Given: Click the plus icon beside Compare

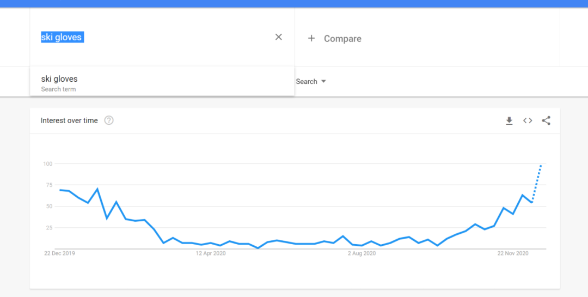Looking at the screenshot, I should [x=311, y=38].
